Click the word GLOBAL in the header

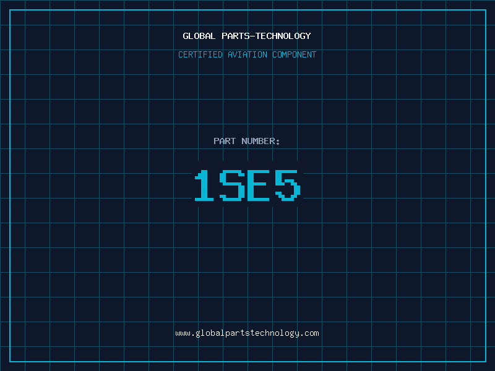199,36
